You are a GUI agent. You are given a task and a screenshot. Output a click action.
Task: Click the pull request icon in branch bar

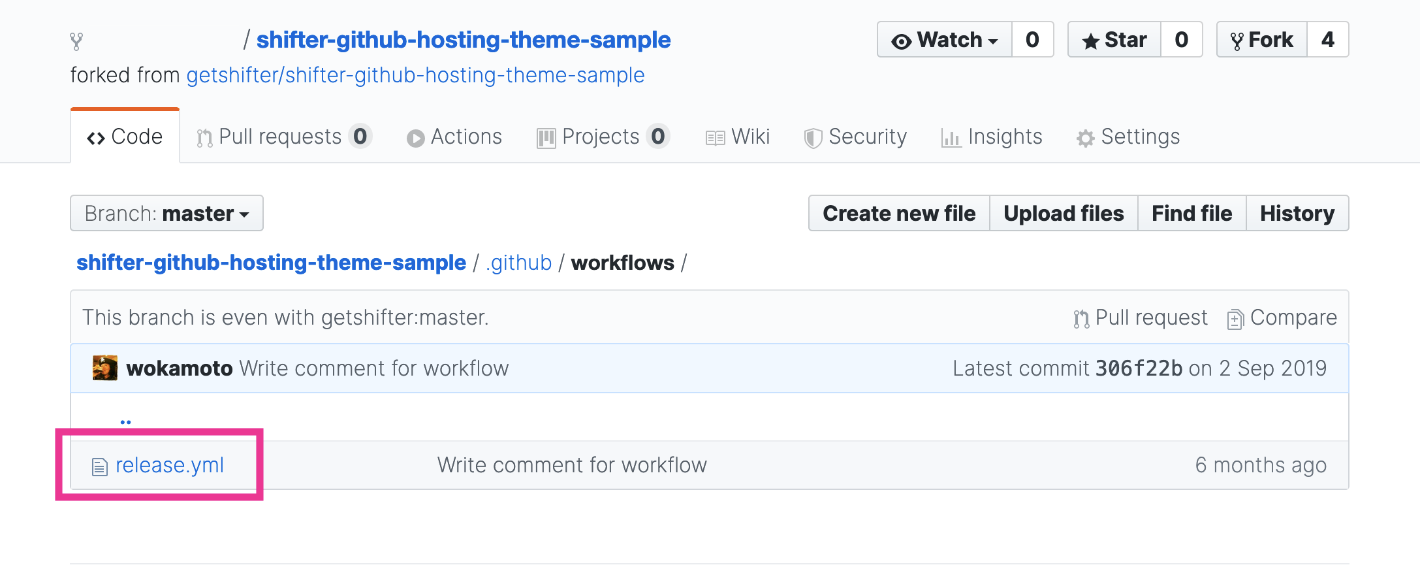[1081, 319]
